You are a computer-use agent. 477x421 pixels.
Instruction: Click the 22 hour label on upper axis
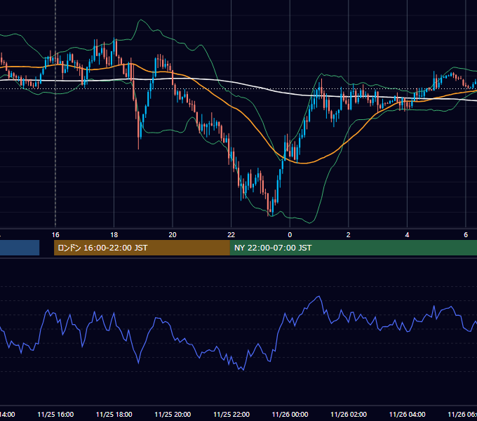231,234
